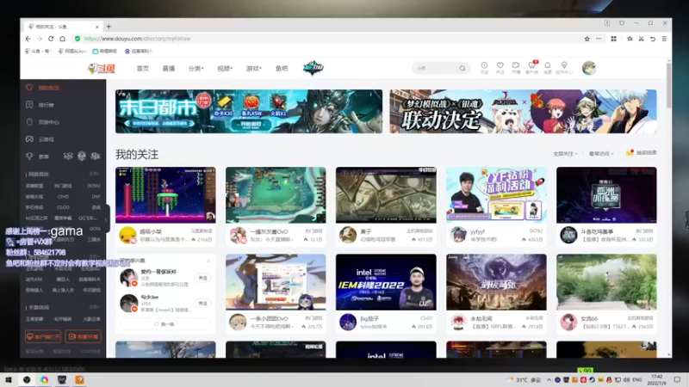Bookmark page with the star icon
Viewport: 689px width, 387px height.
coord(587,39)
